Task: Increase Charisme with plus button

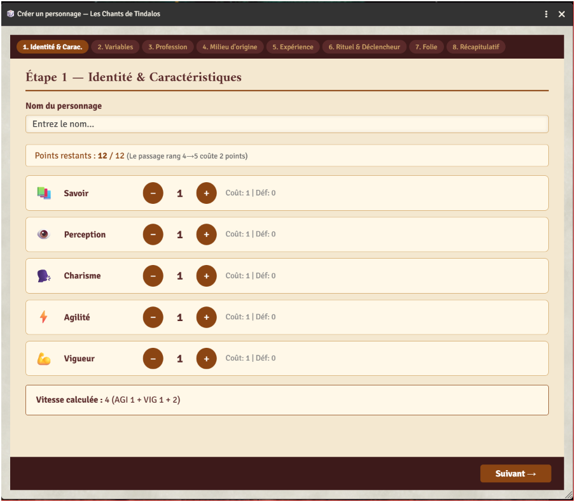Action: (207, 276)
